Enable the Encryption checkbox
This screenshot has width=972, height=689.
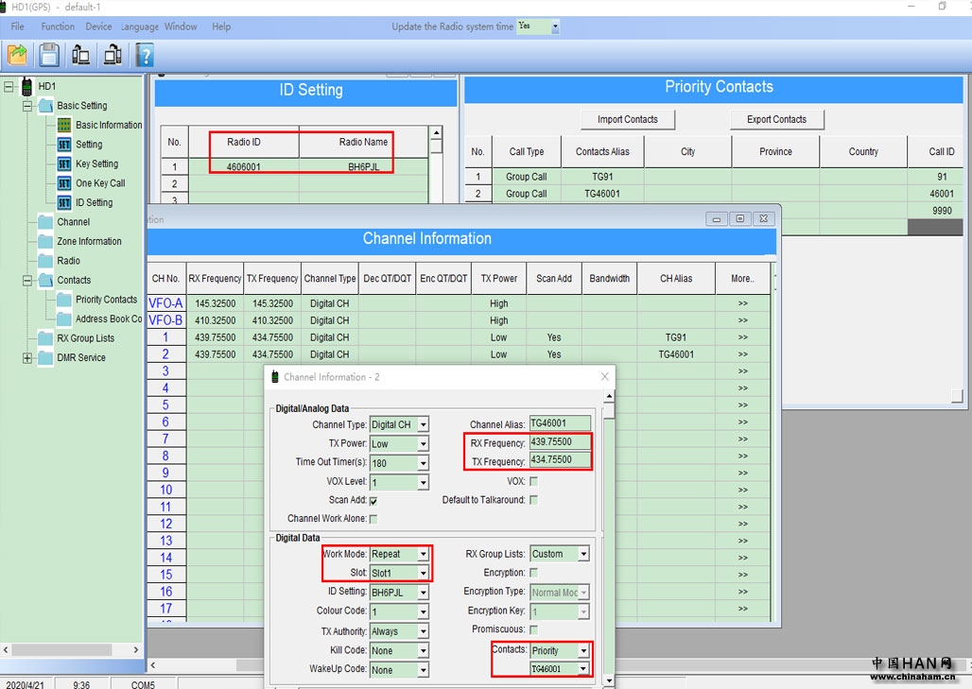click(x=533, y=573)
